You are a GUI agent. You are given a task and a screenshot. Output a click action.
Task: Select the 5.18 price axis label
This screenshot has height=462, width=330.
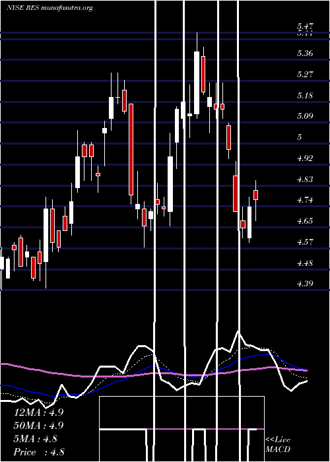coord(305,96)
